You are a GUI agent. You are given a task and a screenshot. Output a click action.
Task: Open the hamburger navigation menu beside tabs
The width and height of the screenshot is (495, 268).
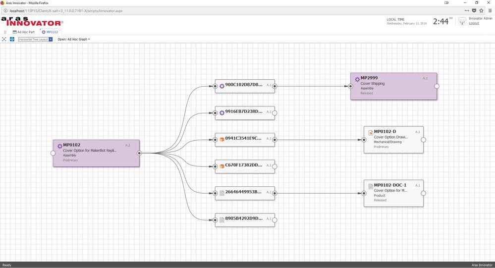[x=5, y=32]
